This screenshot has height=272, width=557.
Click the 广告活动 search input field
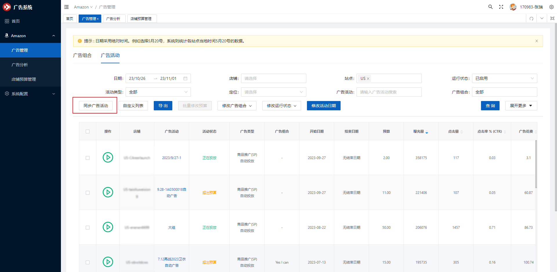(x=389, y=92)
